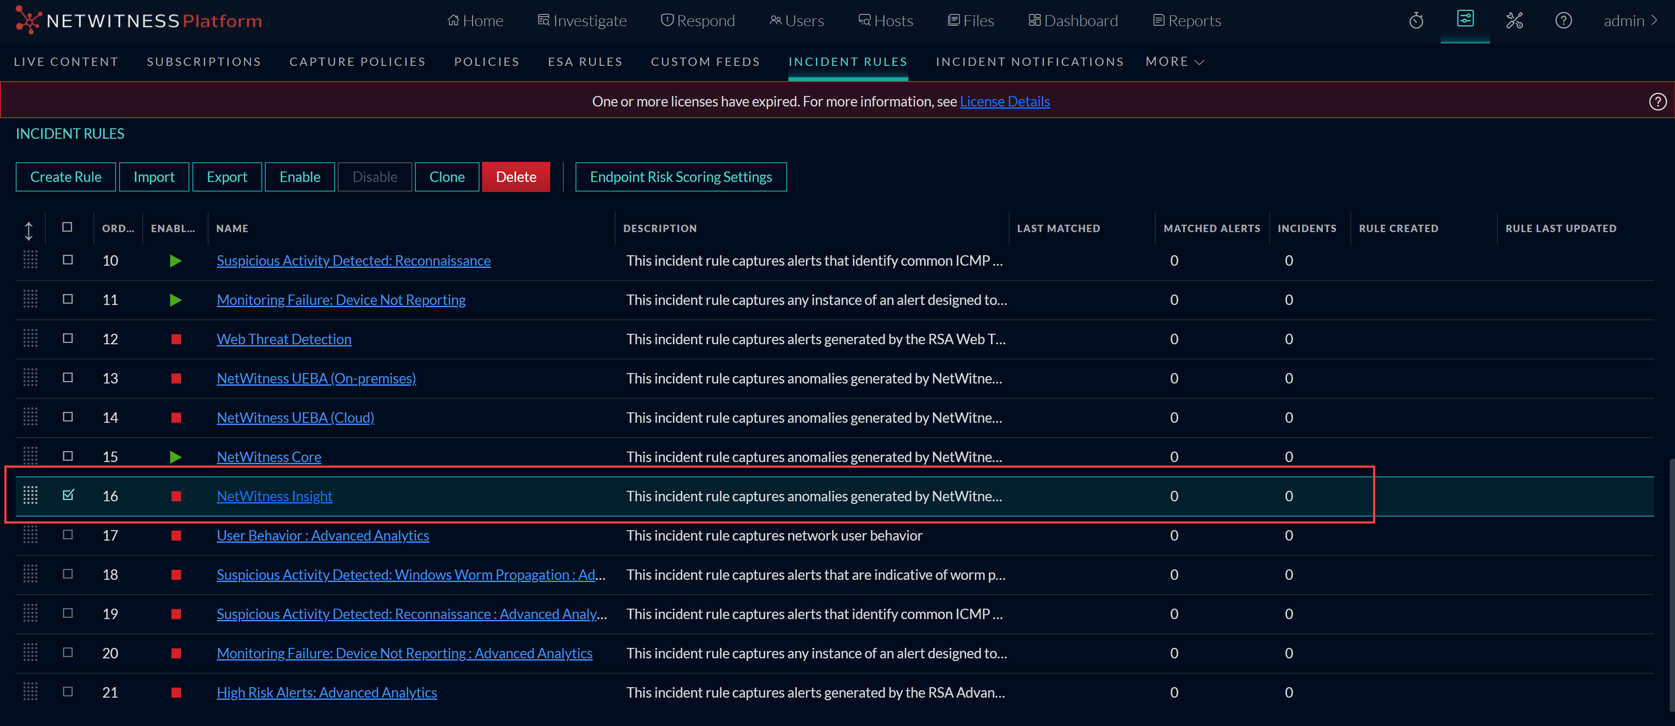Click red disabled icon for rule 17
Screen dimensions: 1675x726
coord(175,536)
